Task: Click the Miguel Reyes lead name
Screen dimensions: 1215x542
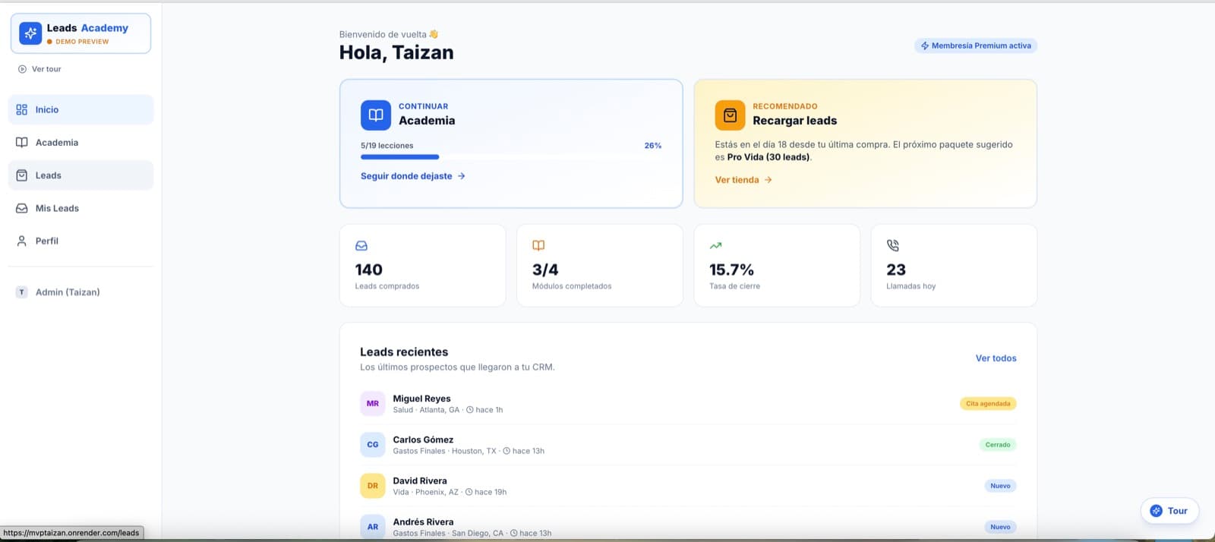Action: pos(421,399)
